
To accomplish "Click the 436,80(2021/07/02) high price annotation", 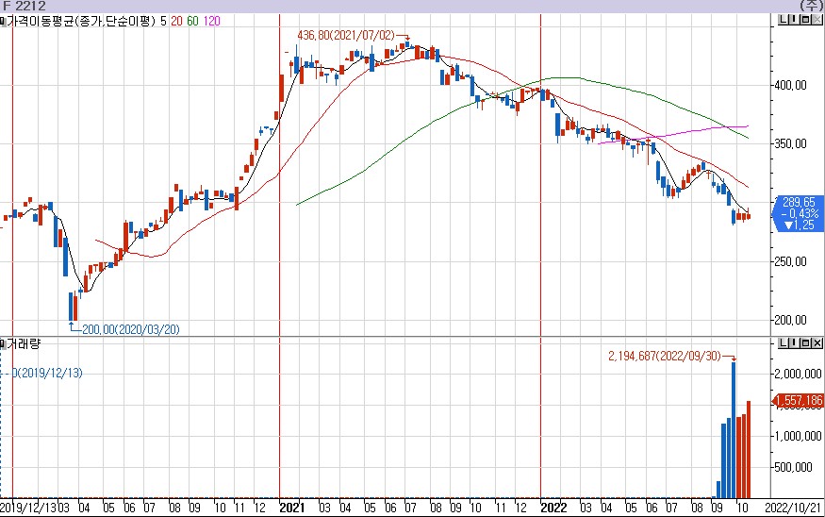I will click(x=346, y=35).
